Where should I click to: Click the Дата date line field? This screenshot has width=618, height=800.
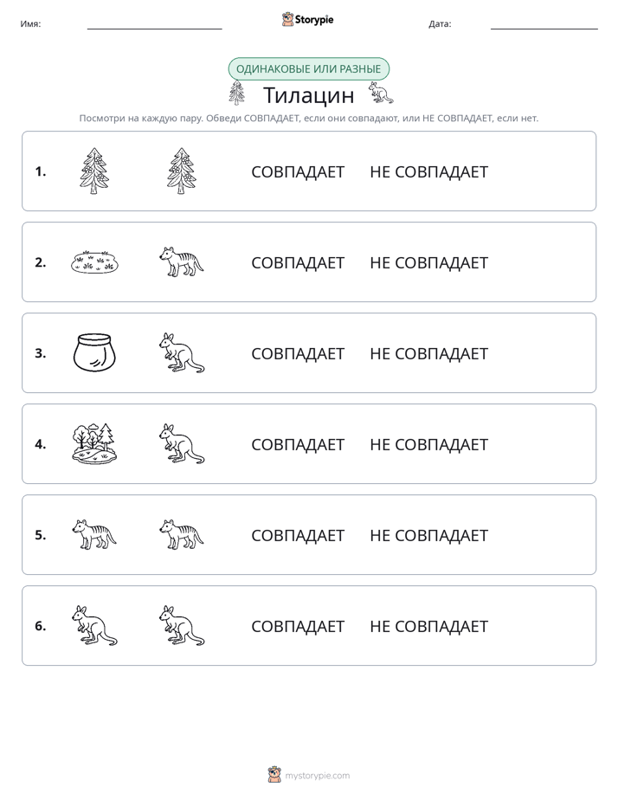point(544,23)
